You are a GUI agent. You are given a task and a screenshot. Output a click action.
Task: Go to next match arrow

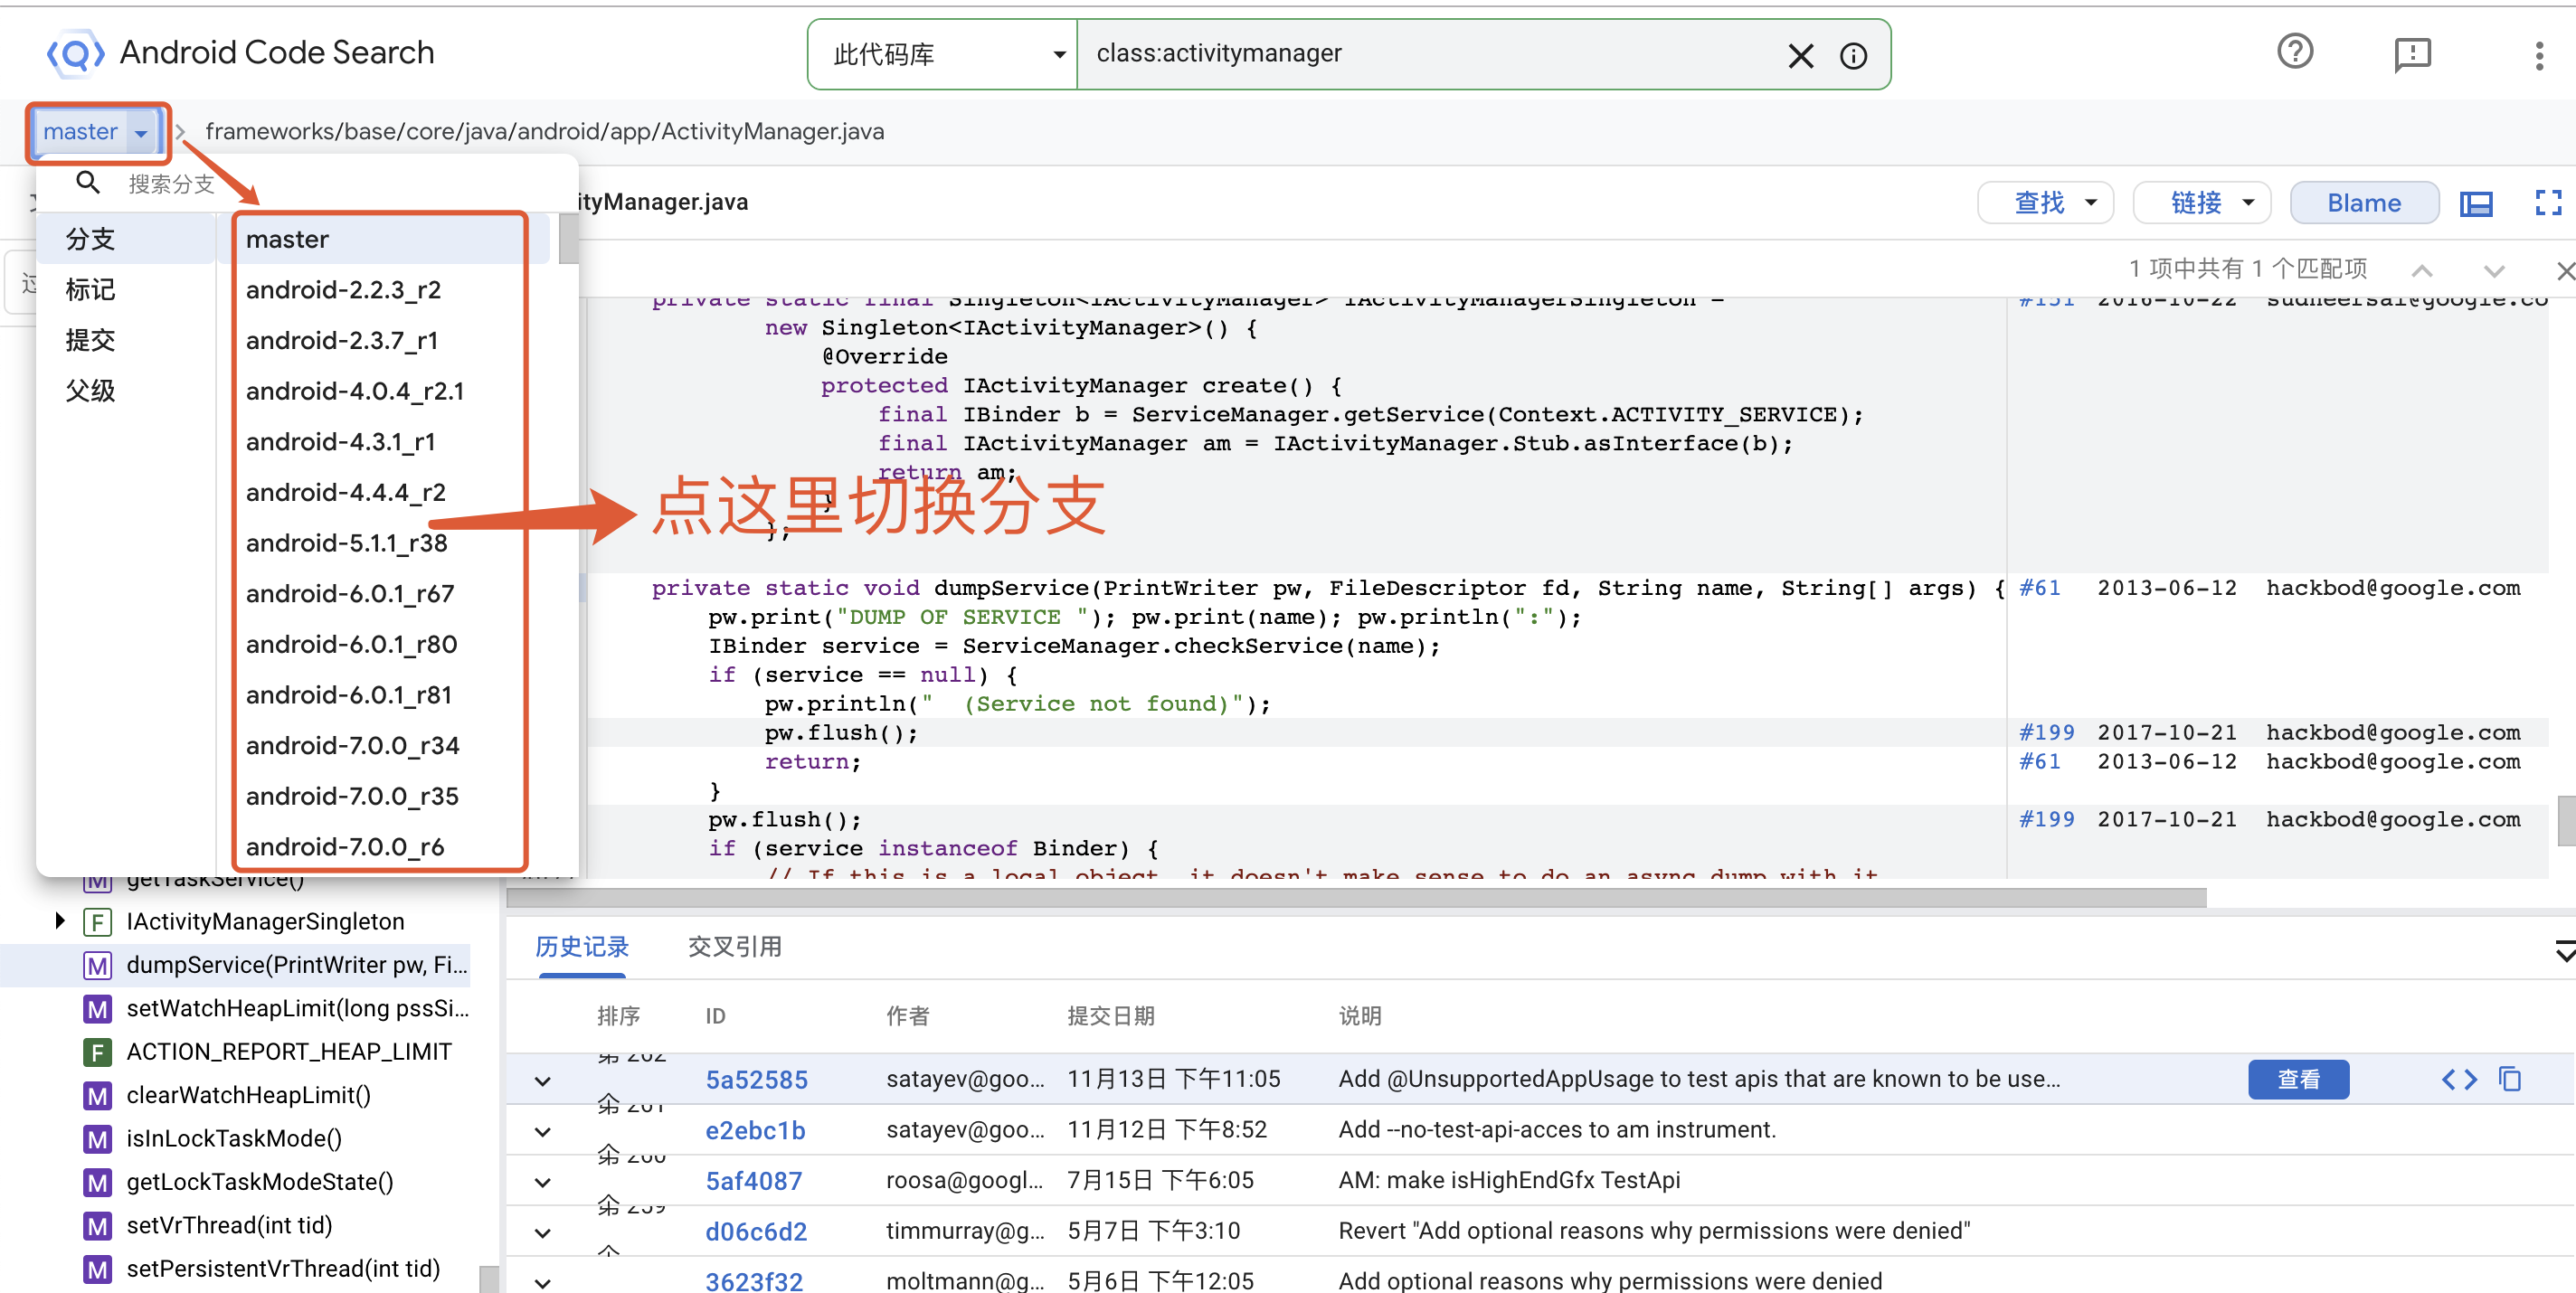tap(2494, 270)
